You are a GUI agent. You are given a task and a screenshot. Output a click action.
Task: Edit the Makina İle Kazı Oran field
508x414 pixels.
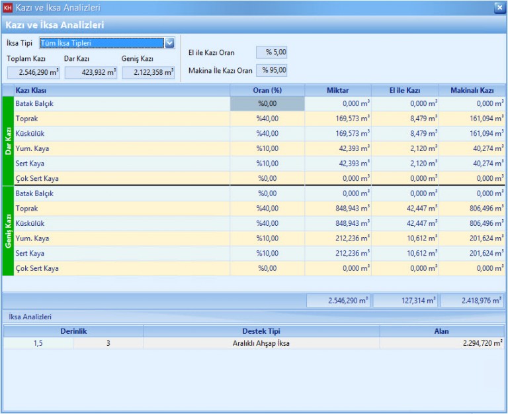click(271, 70)
